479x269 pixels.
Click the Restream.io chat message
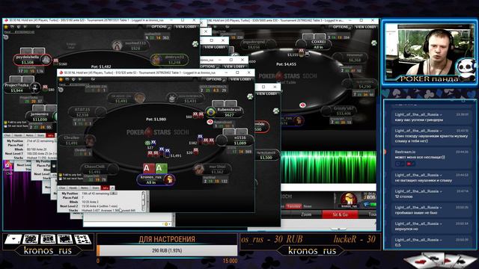click(x=432, y=158)
